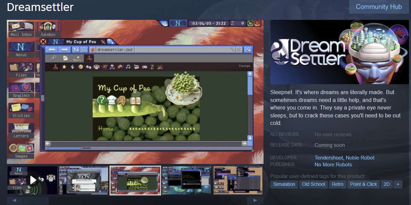Image resolution: width=411 pixels, height=205 pixels.
Task: Click the red bookmark arrow beside address
Action: [92, 50]
